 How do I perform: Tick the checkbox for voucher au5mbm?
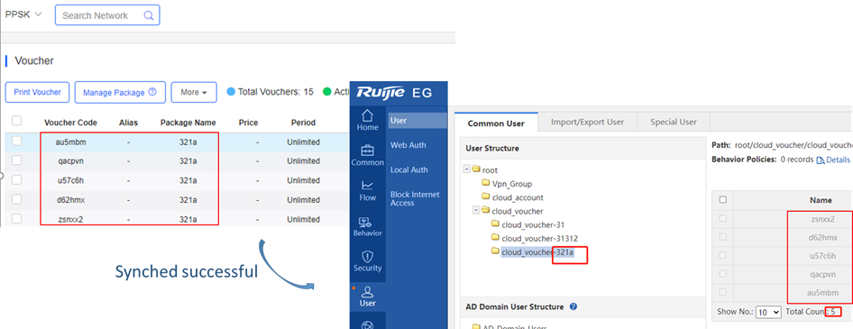[17, 142]
